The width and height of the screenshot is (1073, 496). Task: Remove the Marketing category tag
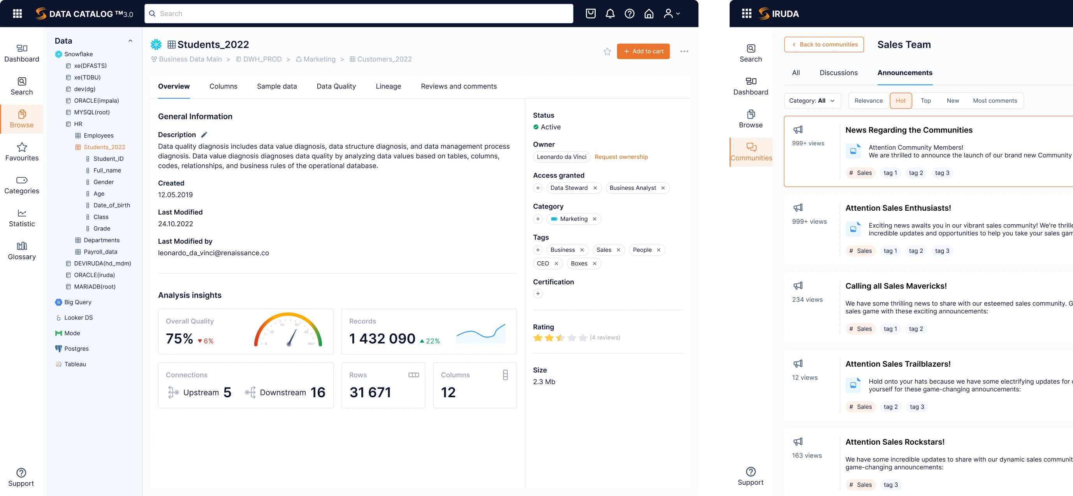pos(595,219)
